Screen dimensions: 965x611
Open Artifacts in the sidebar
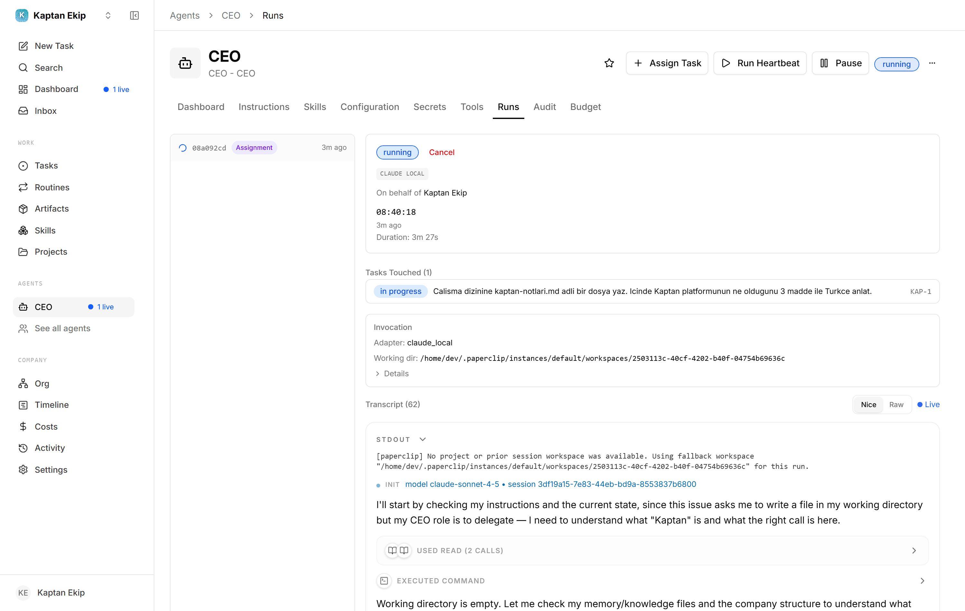74,208
